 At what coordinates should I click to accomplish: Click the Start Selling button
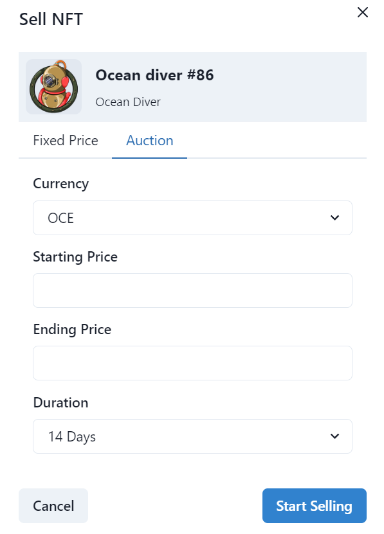pyautogui.click(x=315, y=506)
